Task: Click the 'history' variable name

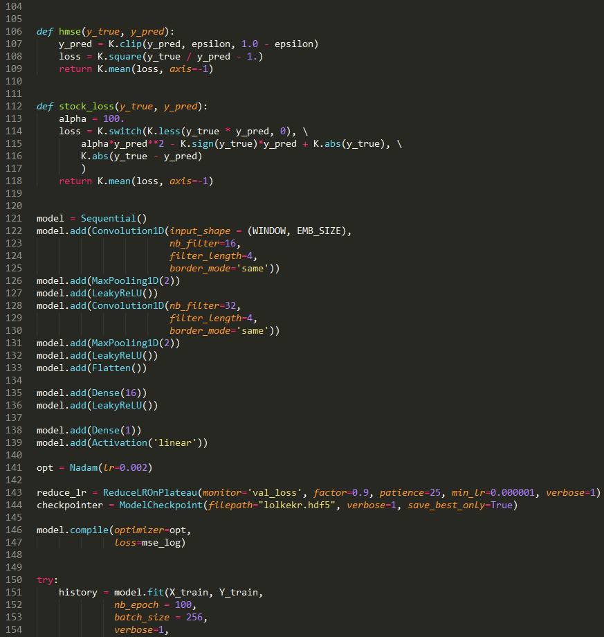Action: coord(78,592)
